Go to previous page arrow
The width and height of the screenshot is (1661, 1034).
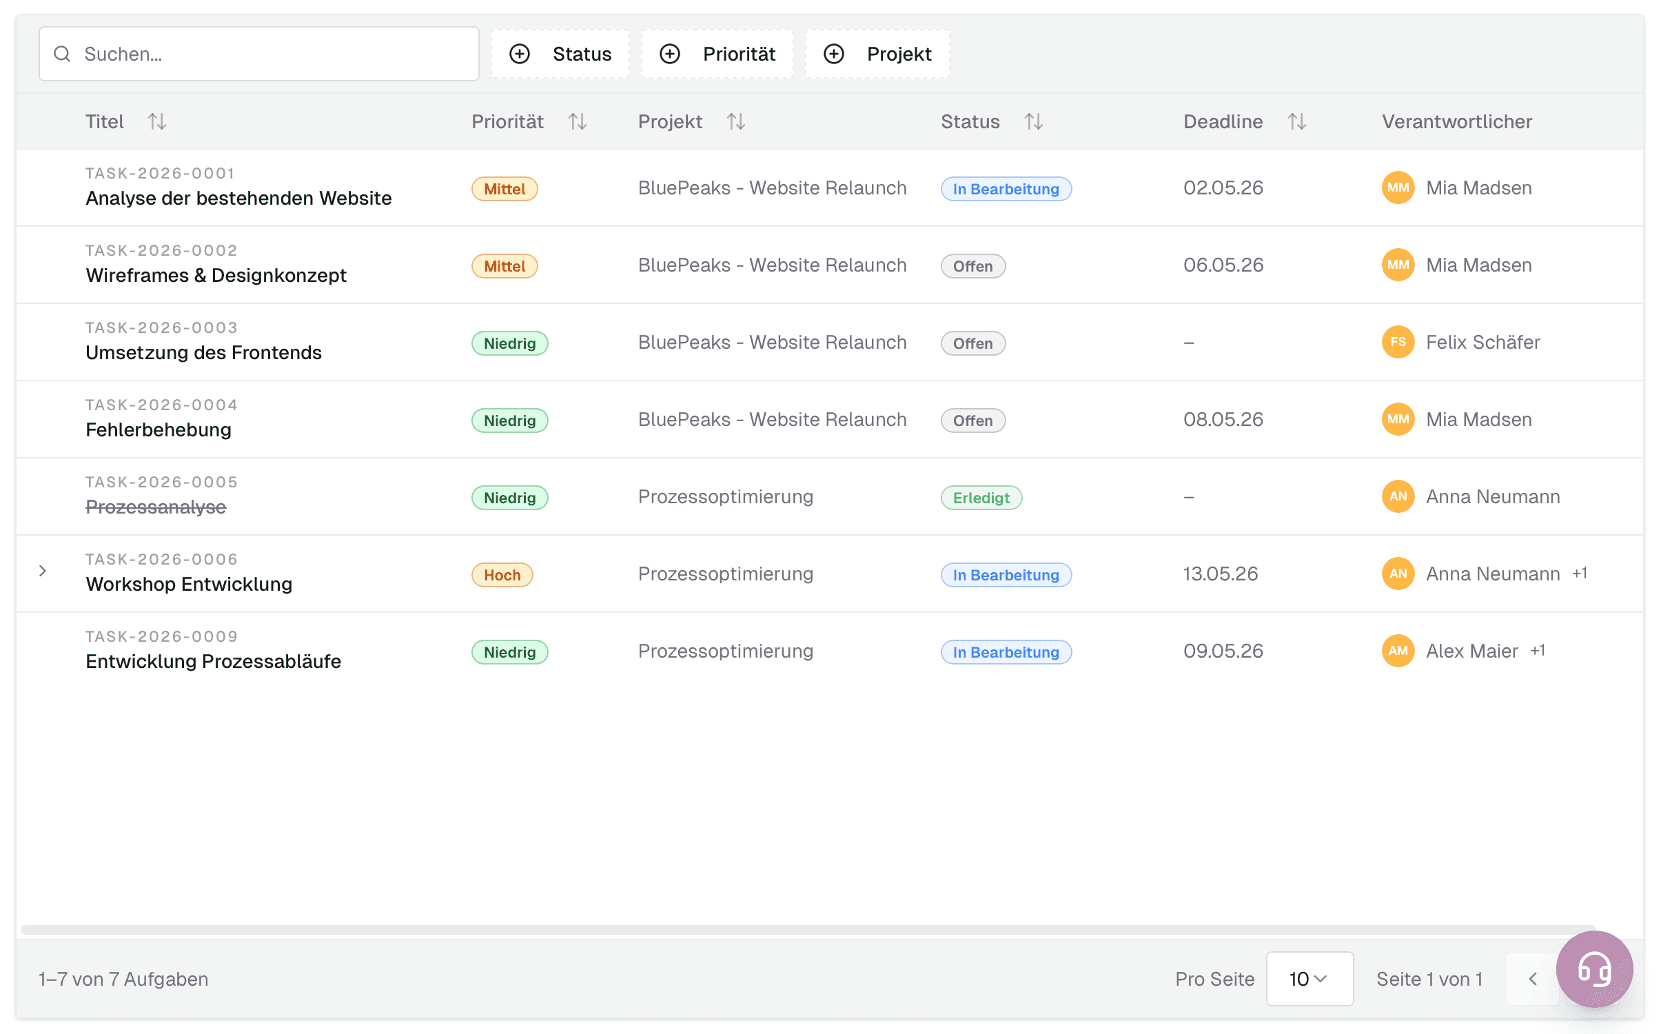coord(1533,979)
